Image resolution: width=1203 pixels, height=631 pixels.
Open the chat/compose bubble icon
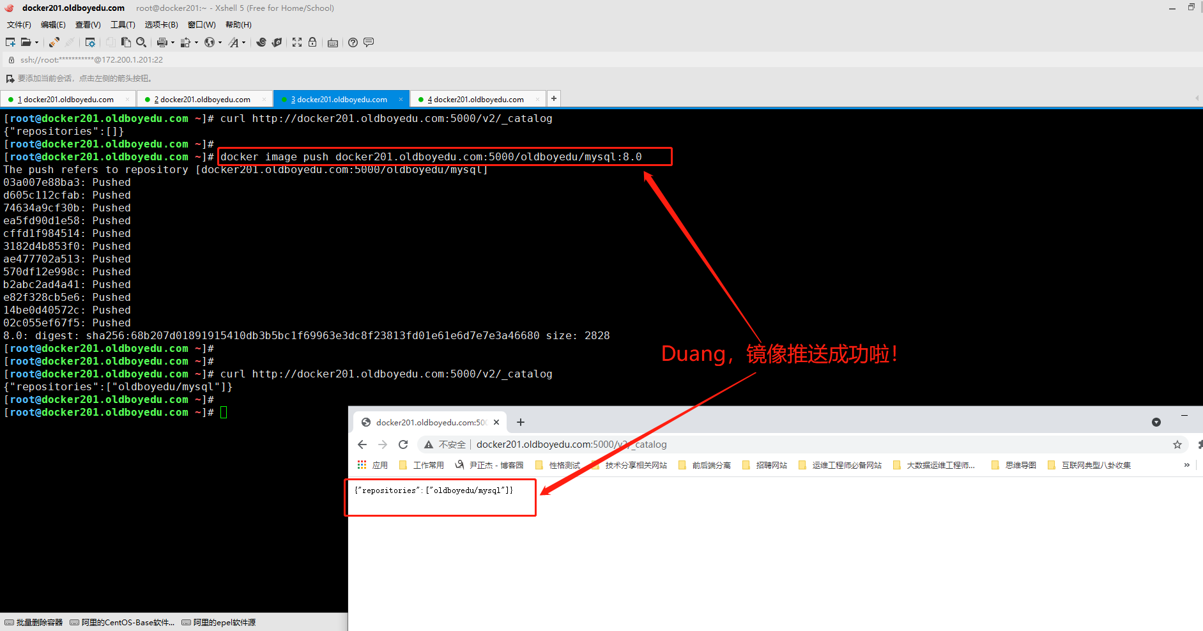click(369, 42)
